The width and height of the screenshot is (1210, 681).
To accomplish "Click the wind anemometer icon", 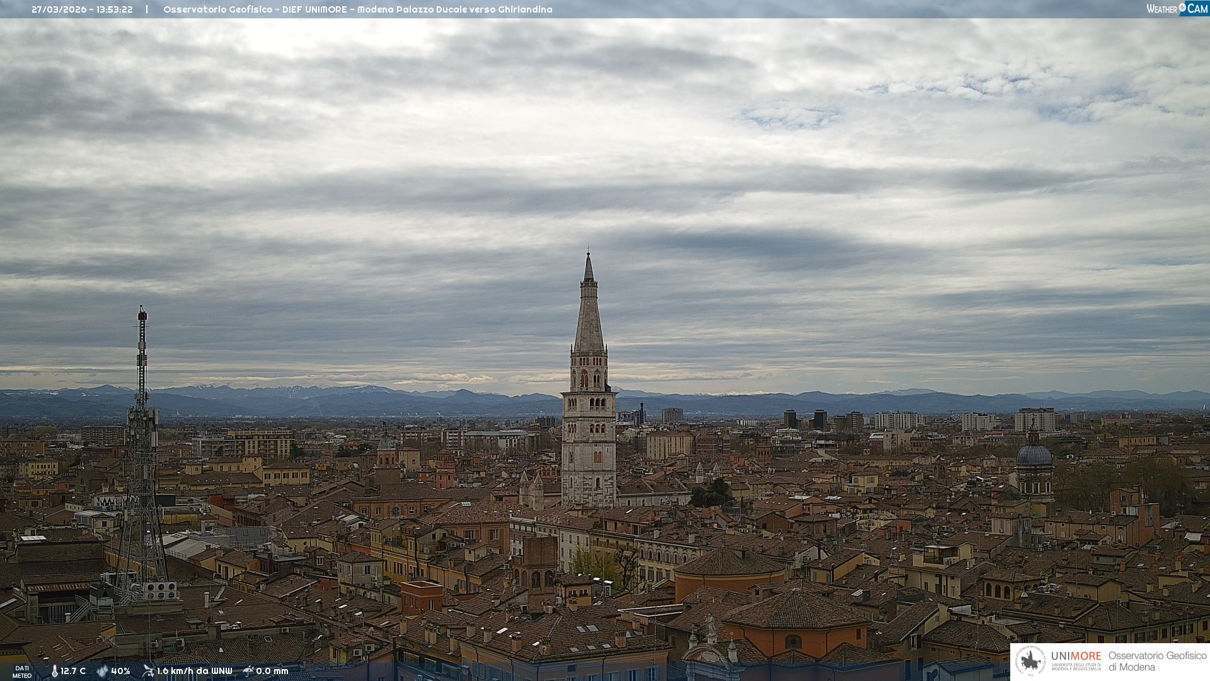I will [148, 671].
